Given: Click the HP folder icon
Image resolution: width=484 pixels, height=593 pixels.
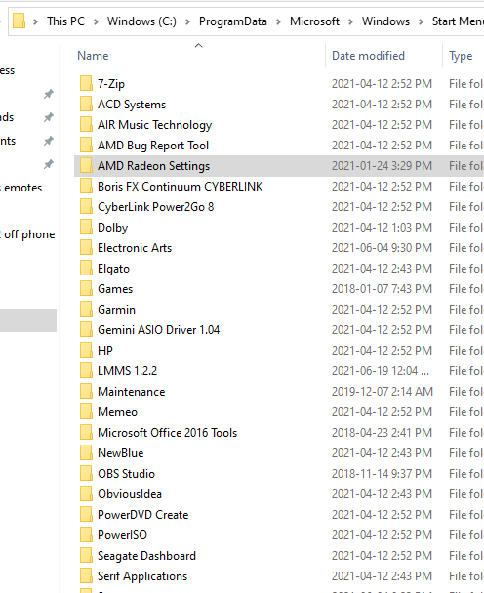Looking at the screenshot, I should click(86, 350).
